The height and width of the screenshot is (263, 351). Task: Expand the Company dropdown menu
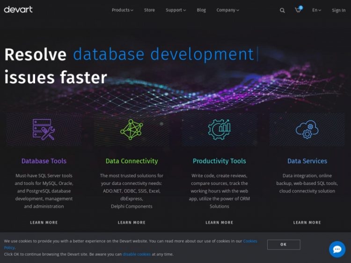(x=227, y=10)
